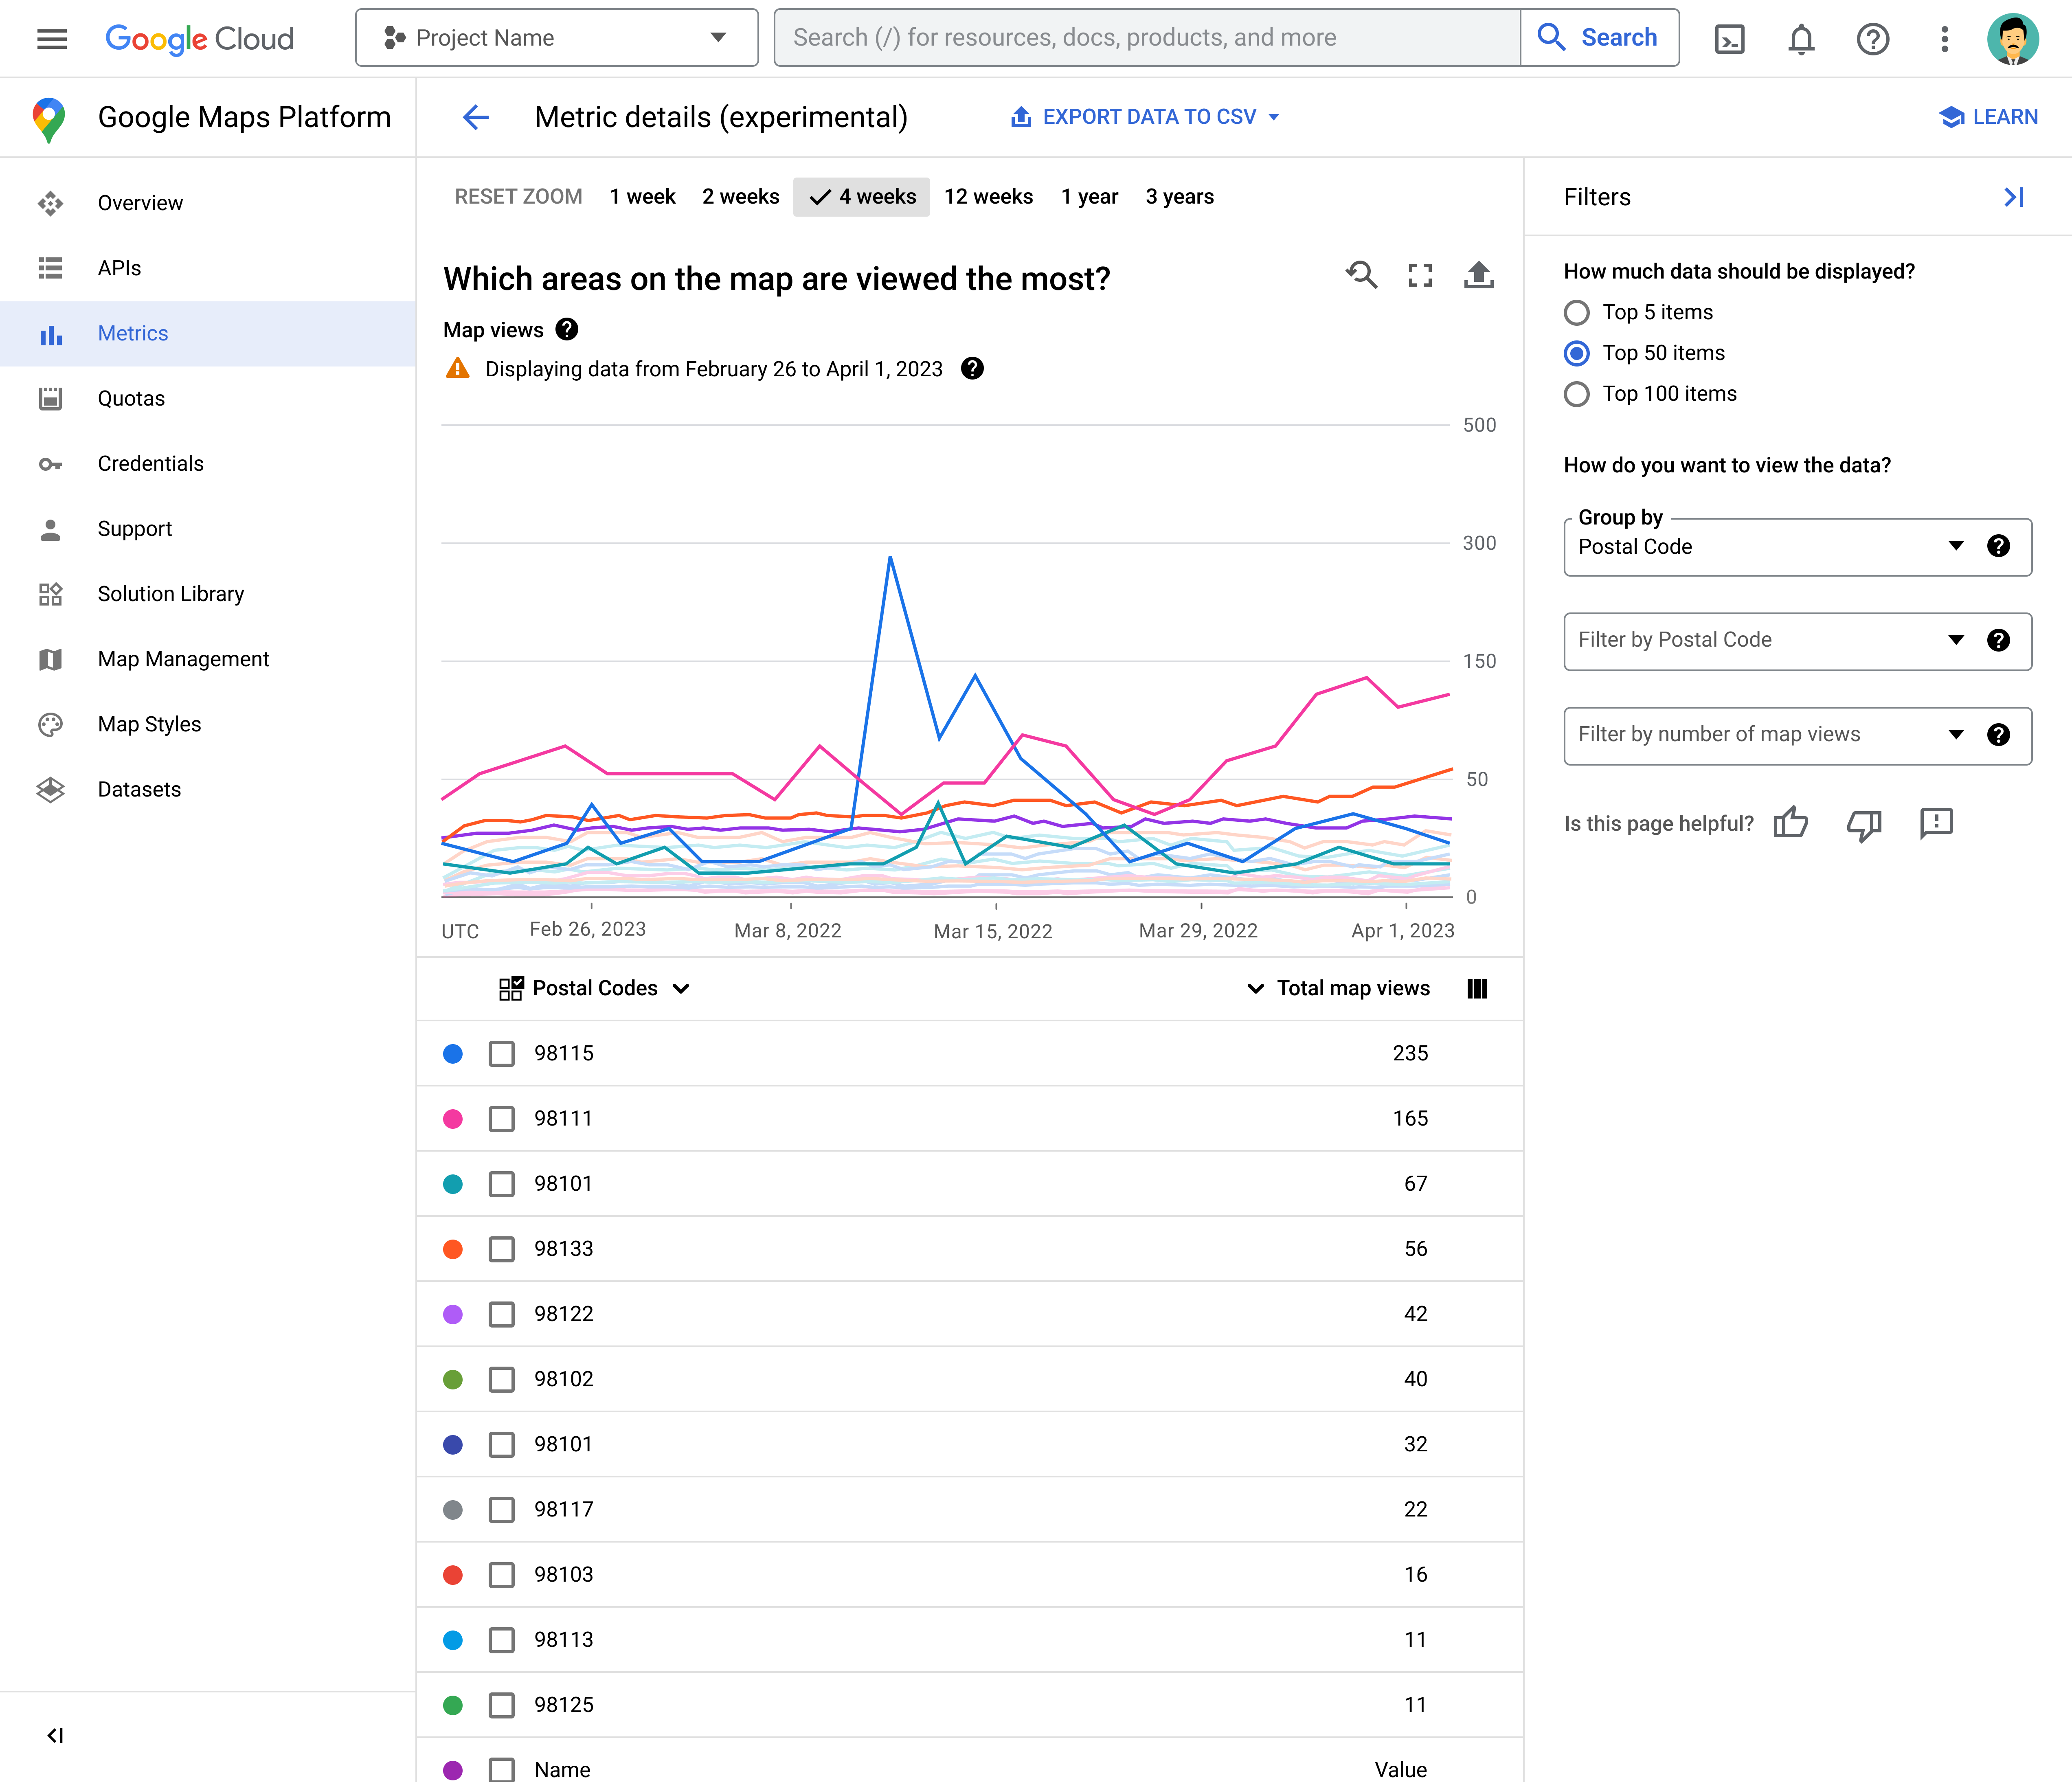This screenshot has width=2072, height=1782.
Task: Click the Reset Zoom button
Action: pos(516,195)
